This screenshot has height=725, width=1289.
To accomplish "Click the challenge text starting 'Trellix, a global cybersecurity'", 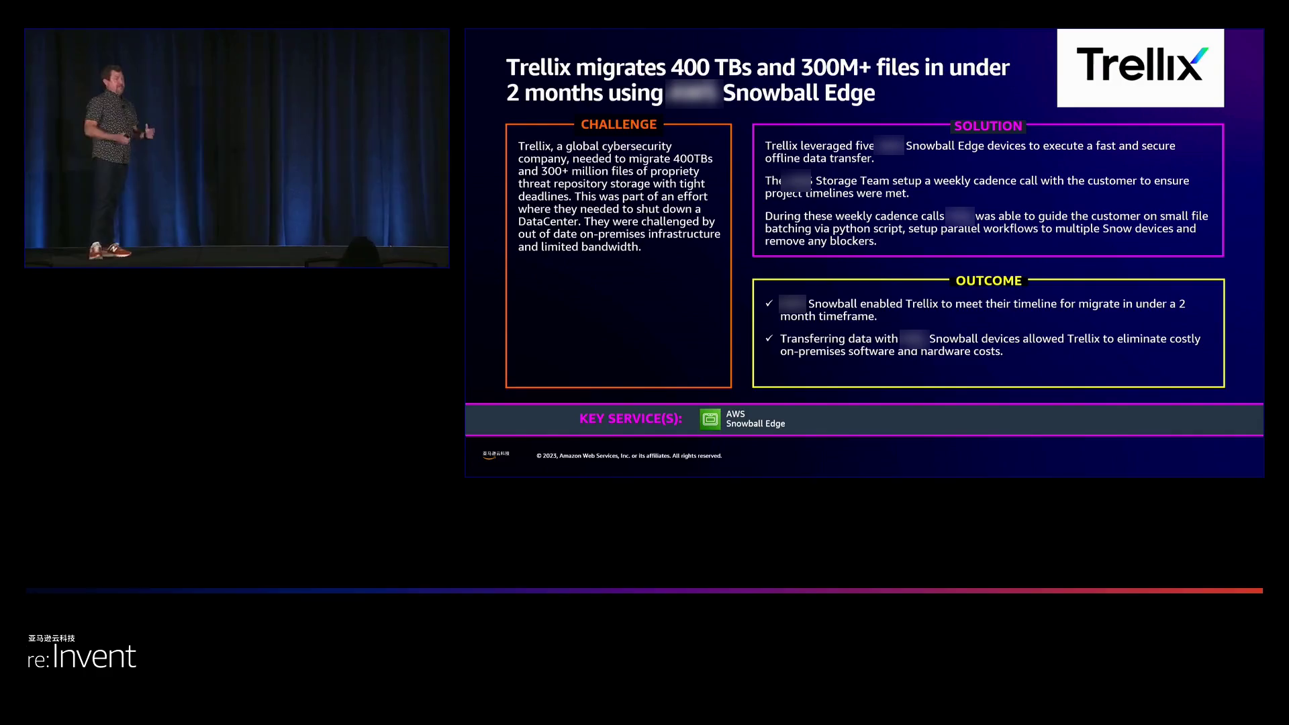I will point(618,196).
